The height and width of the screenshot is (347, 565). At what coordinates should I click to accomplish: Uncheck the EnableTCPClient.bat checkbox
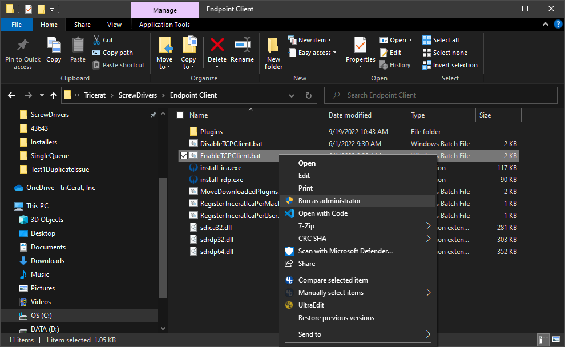184,156
